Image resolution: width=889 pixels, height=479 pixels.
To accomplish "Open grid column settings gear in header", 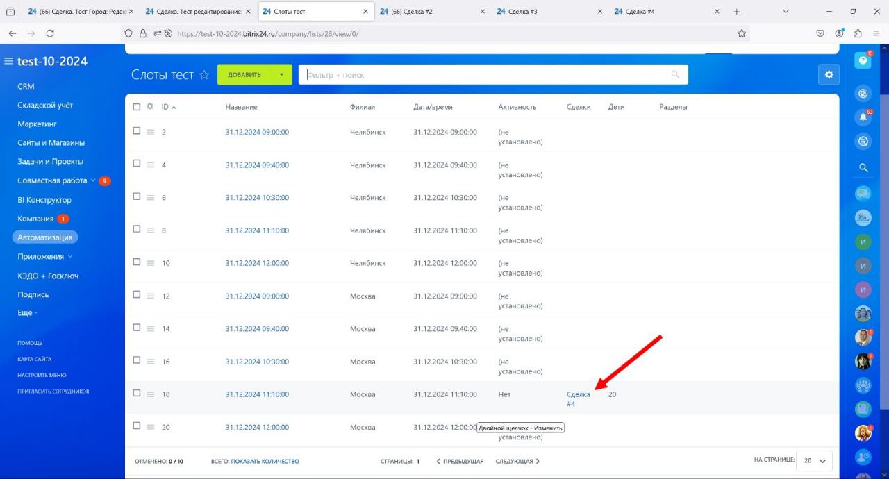I will pyautogui.click(x=150, y=107).
